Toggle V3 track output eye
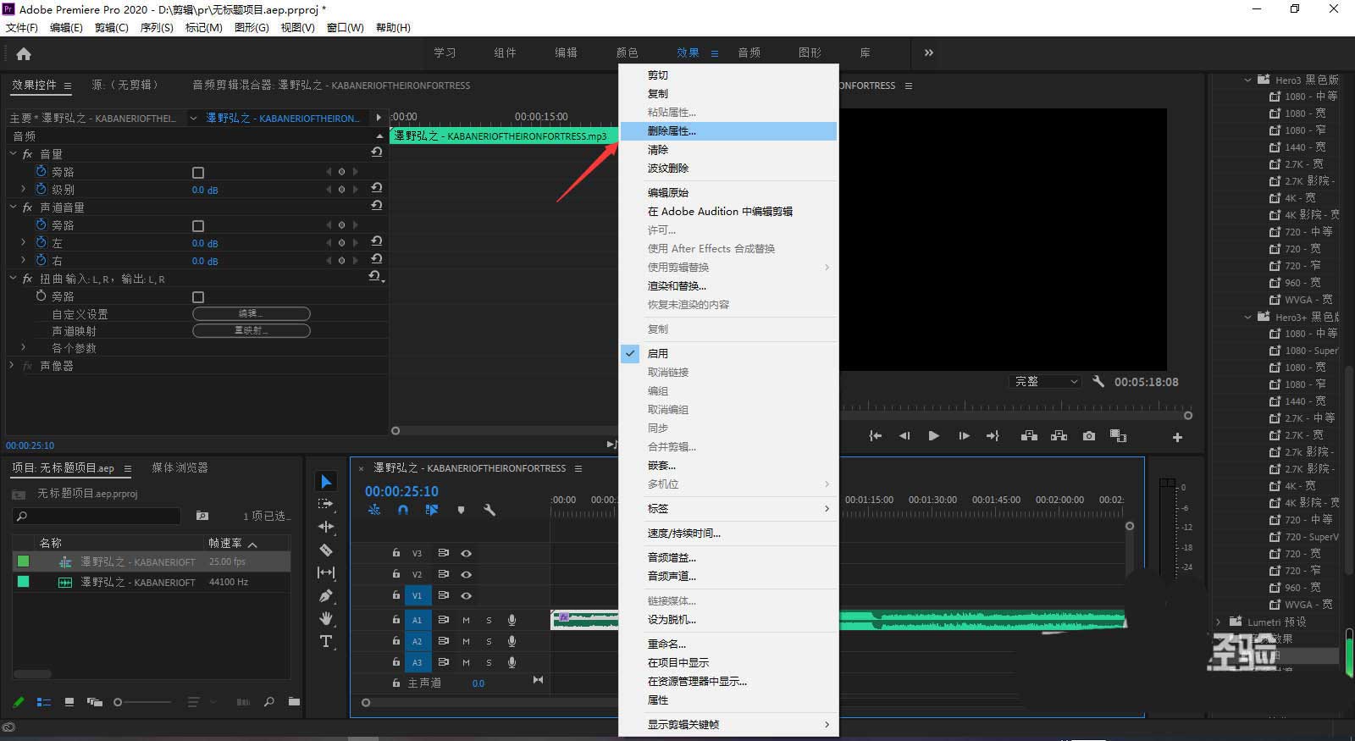This screenshot has height=741, width=1355. [x=466, y=553]
